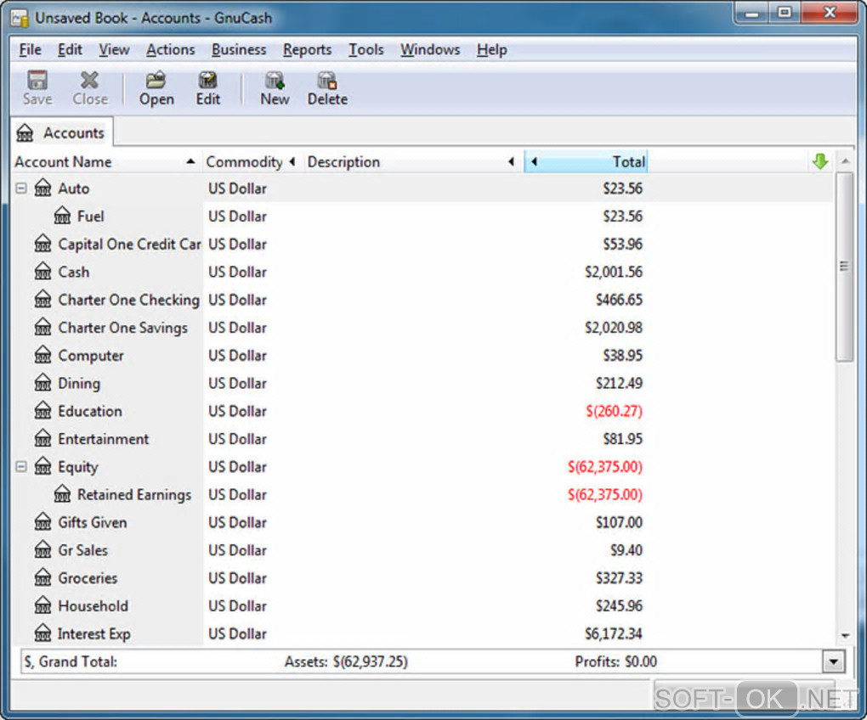This screenshot has height=720, width=867.
Task: Minimize the GnuCash window
Action: point(752,12)
